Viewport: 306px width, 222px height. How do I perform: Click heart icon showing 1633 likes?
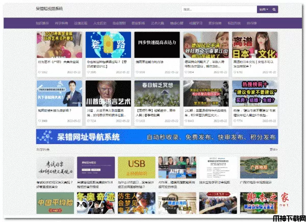coord(137,121)
